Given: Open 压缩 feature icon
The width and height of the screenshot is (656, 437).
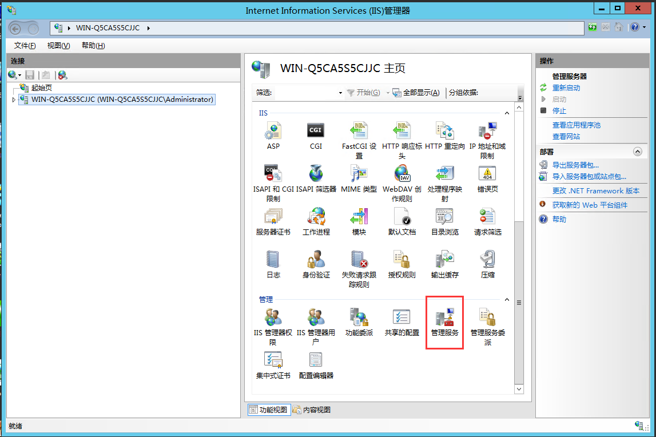Looking at the screenshot, I should point(487,264).
